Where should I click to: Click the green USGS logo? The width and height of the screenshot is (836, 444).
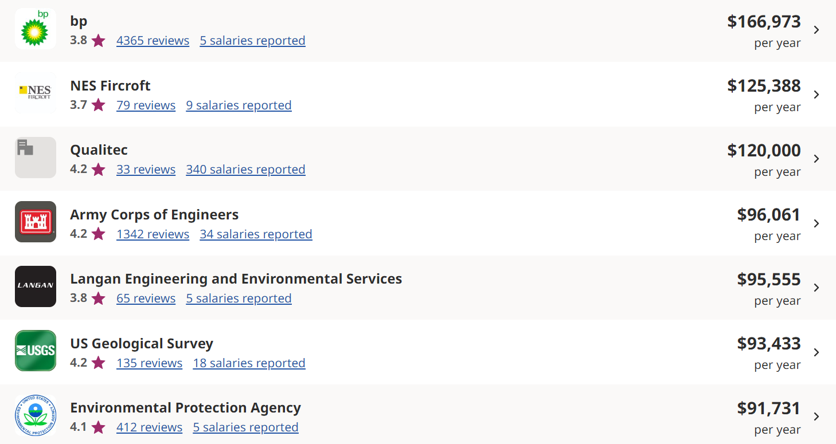click(x=36, y=351)
